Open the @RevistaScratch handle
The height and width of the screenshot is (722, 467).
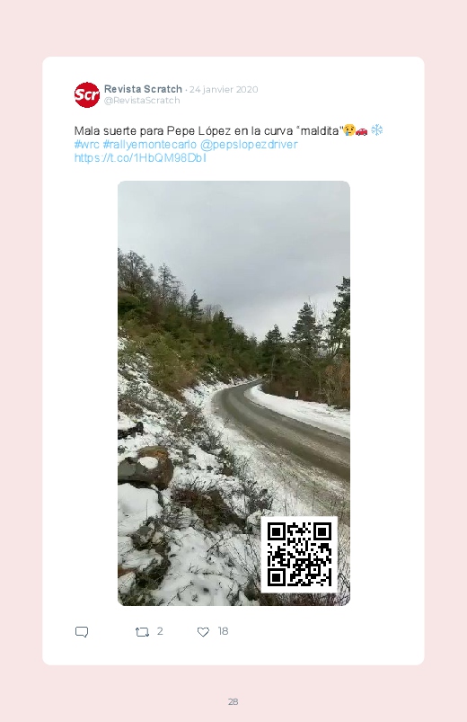point(142,101)
